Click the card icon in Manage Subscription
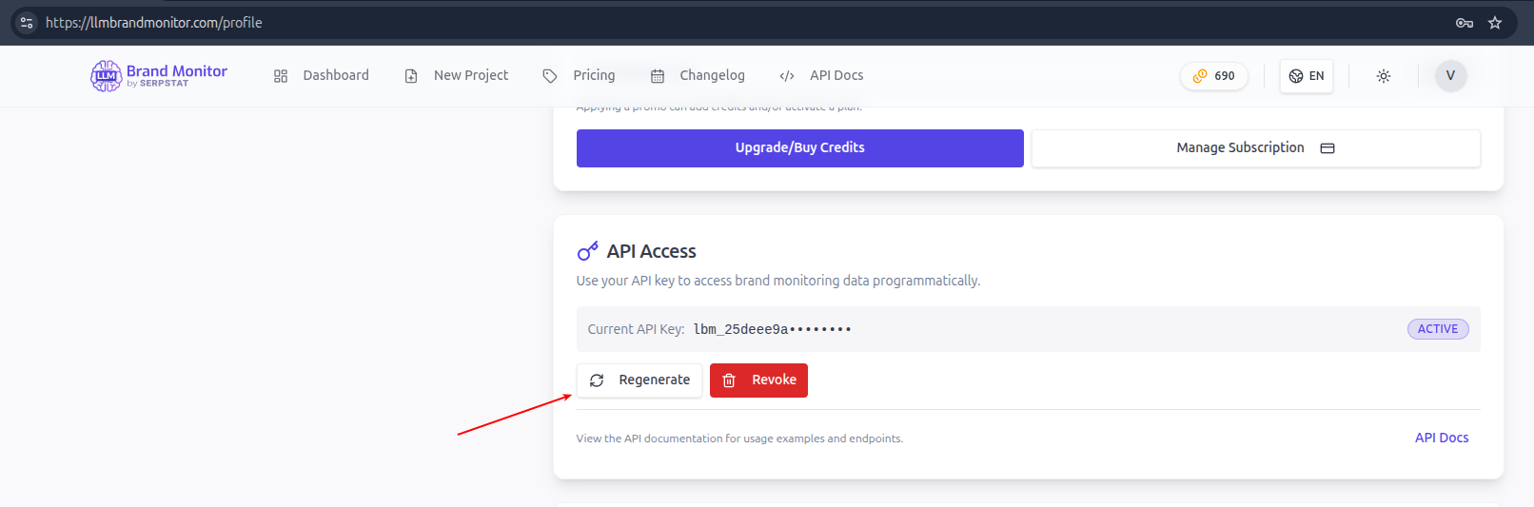 click(1327, 148)
